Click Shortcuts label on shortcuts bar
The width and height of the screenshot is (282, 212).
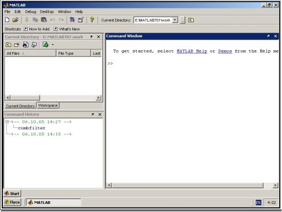click(13, 29)
